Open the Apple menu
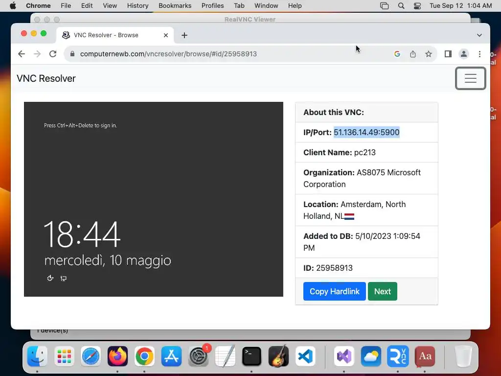Viewport: 501px width, 376px height. click(12, 6)
